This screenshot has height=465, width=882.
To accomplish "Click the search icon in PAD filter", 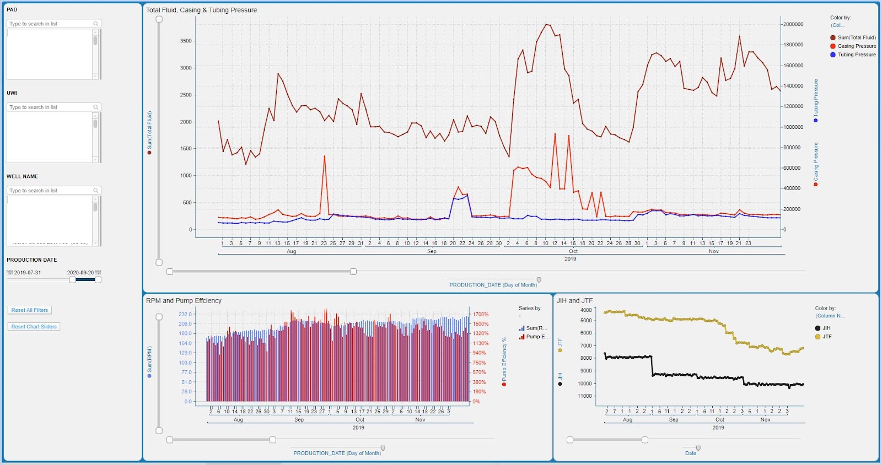I will point(96,24).
